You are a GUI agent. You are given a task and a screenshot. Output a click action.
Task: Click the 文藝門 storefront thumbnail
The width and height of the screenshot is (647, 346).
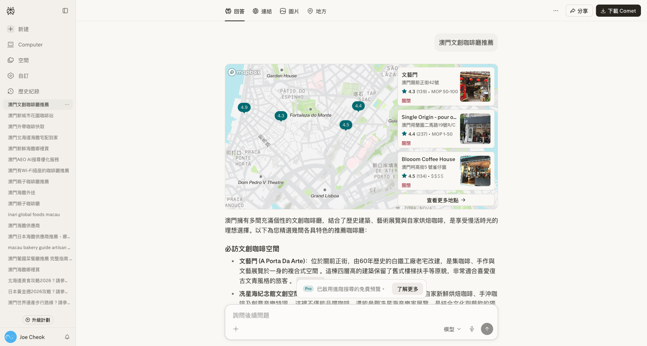pyautogui.click(x=475, y=86)
